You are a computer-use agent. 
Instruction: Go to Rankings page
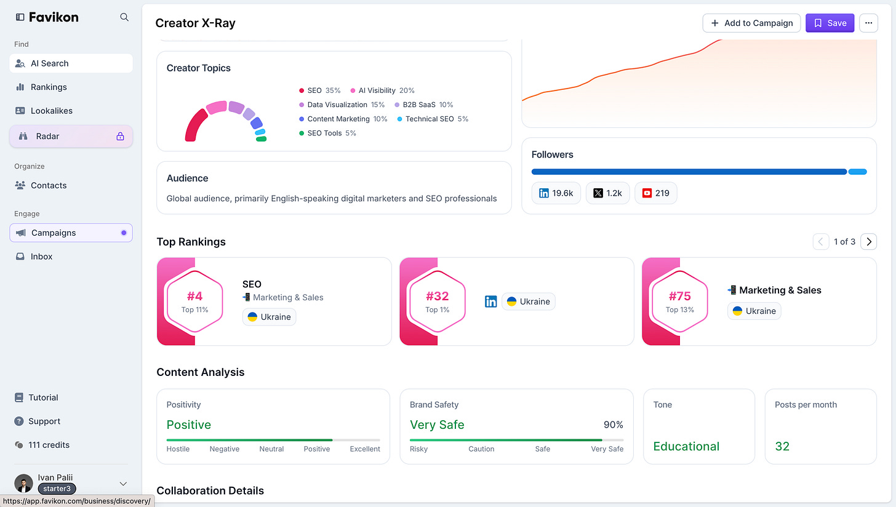pos(71,87)
